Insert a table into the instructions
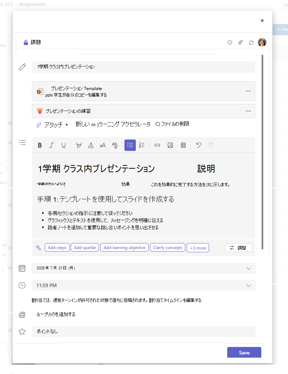288x374 pixels. click(x=183, y=145)
